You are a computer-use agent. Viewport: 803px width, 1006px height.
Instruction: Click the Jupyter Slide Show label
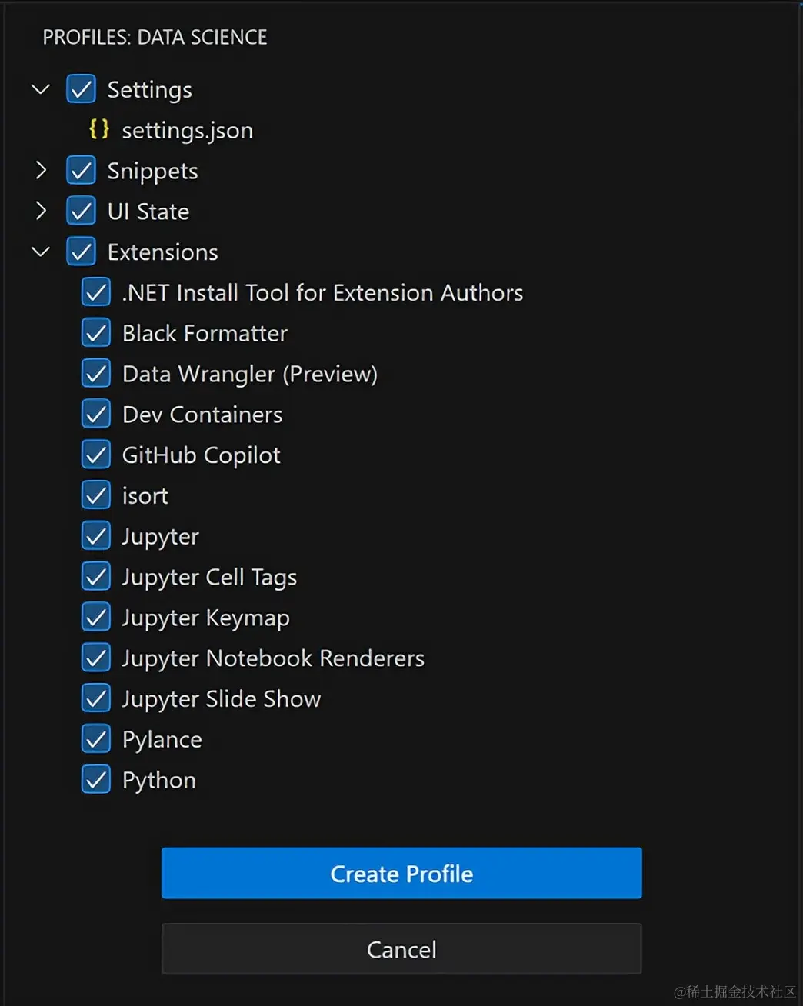click(222, 700)
